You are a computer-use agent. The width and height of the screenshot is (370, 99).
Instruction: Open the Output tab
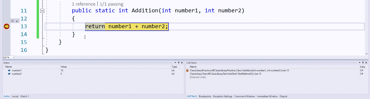(x=283, y=96)
